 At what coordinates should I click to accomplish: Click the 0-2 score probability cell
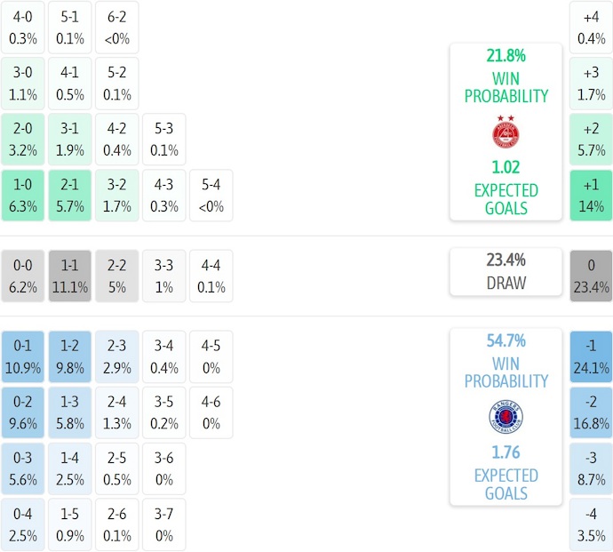pyautogui.click(x=23, y=412)
